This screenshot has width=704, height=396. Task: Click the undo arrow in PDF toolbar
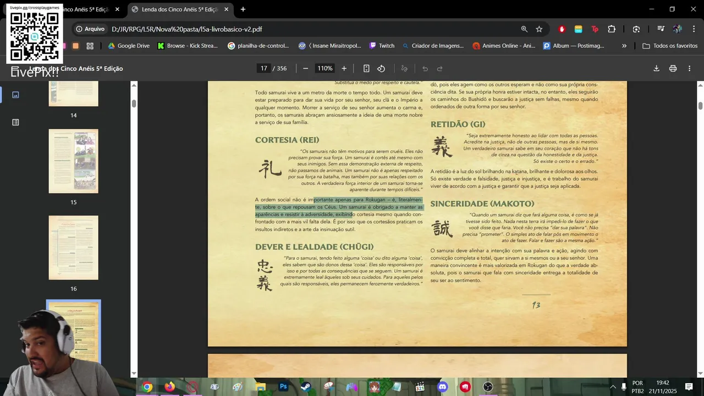click(x=425, y=68)
